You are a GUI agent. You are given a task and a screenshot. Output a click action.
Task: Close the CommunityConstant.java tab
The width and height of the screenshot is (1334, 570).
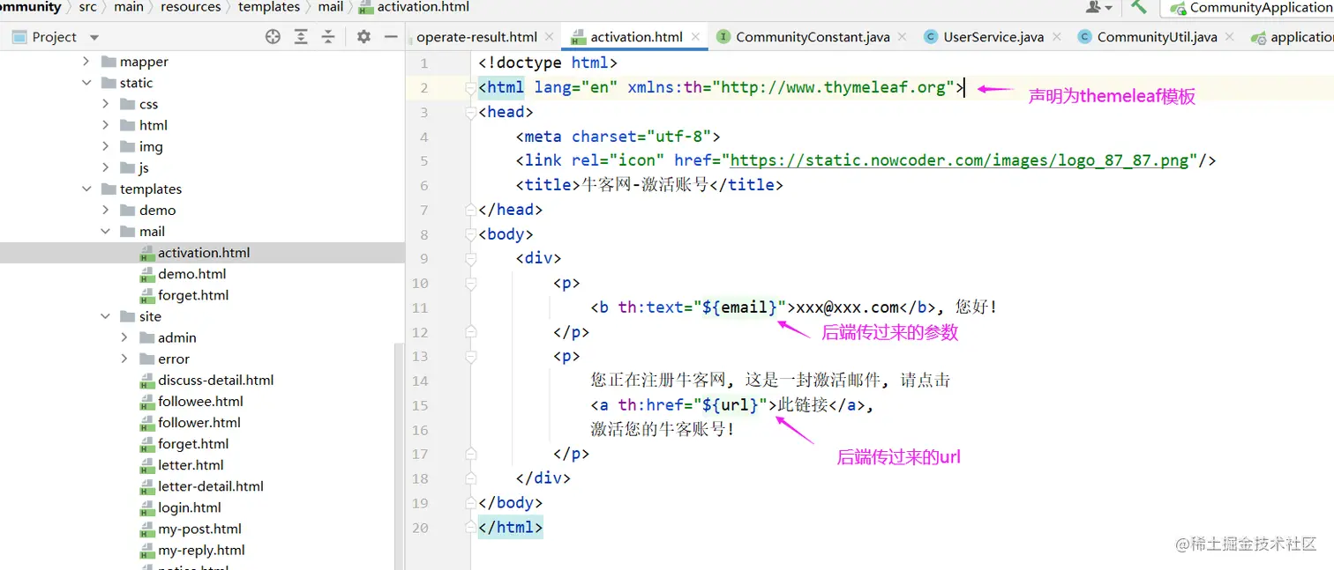902,37
